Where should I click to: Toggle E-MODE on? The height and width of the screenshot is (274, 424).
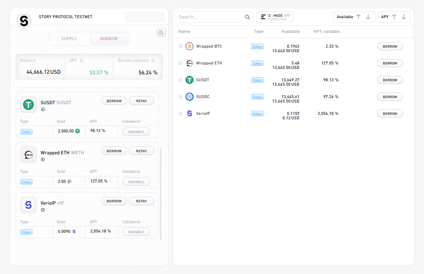coord(275,17)
